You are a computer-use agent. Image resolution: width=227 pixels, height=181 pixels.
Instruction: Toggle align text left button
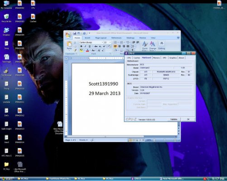(x=116, y=46)
